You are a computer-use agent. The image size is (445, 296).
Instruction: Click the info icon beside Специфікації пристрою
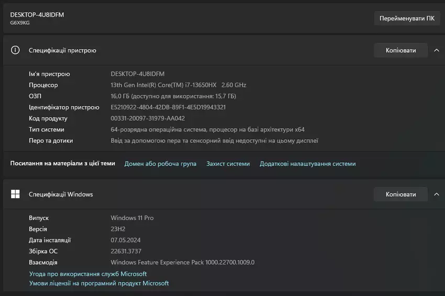pyautogui.click(x=16, y=50)
